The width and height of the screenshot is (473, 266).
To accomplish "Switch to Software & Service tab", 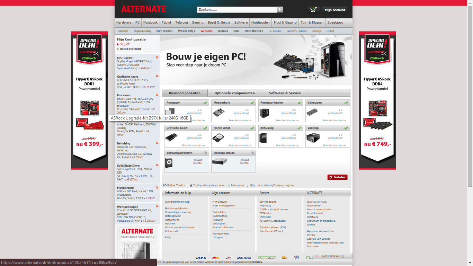I will (x=285, y=93).
